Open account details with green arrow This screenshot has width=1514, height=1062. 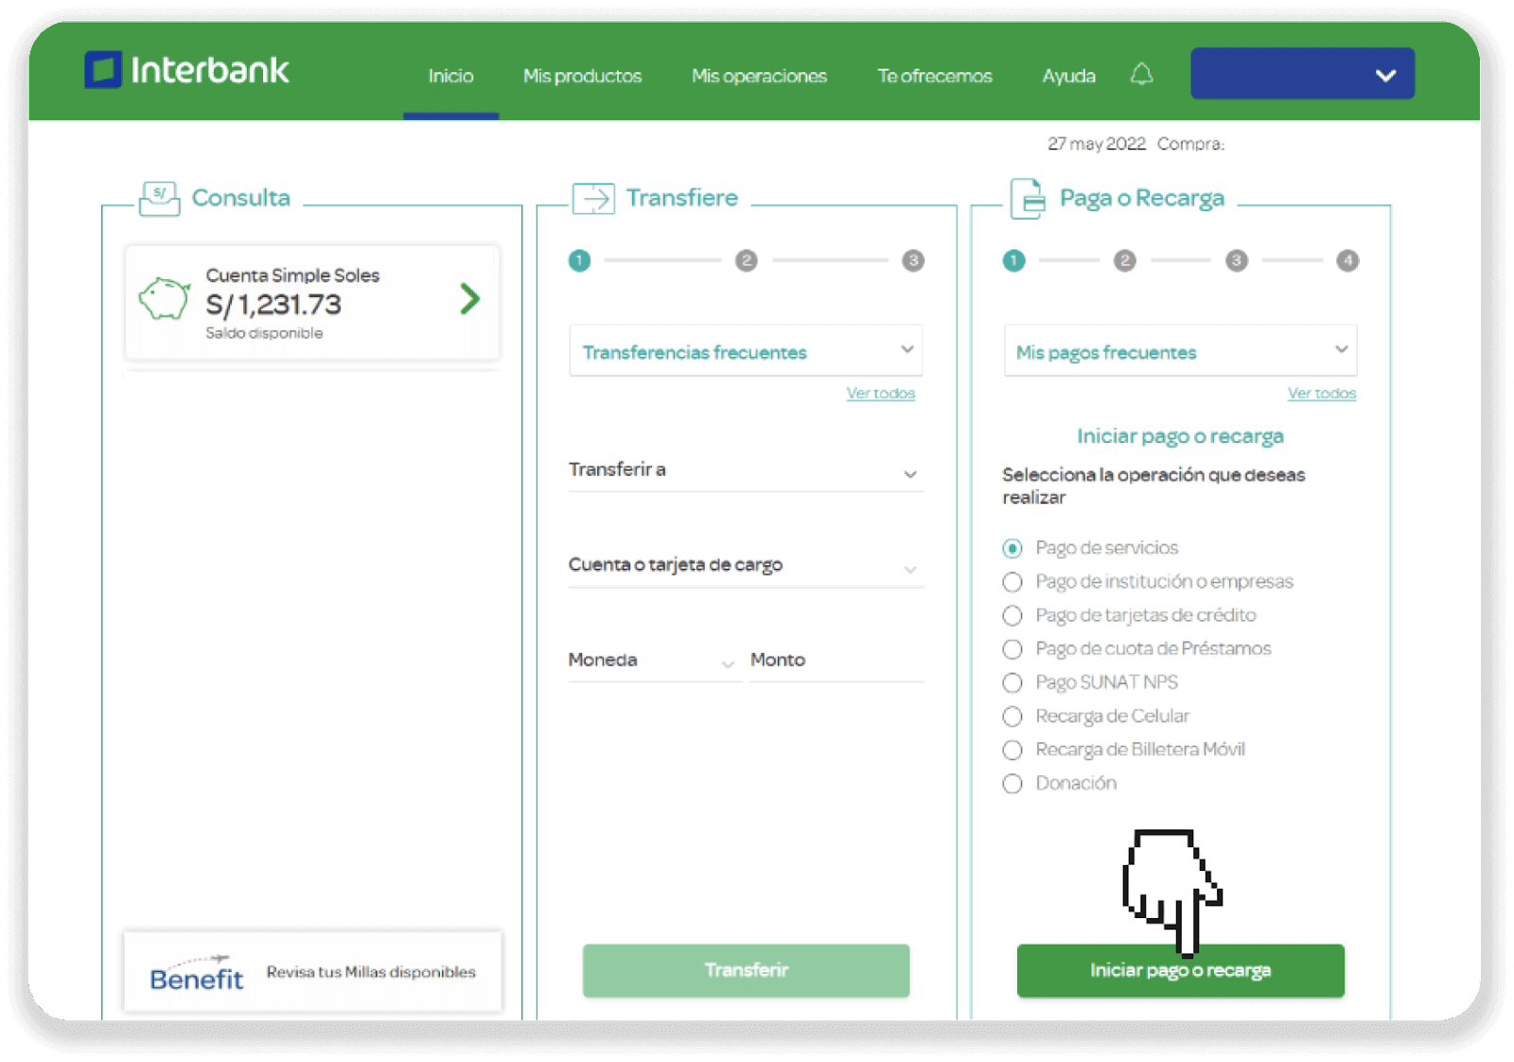[x=469, y=299]
